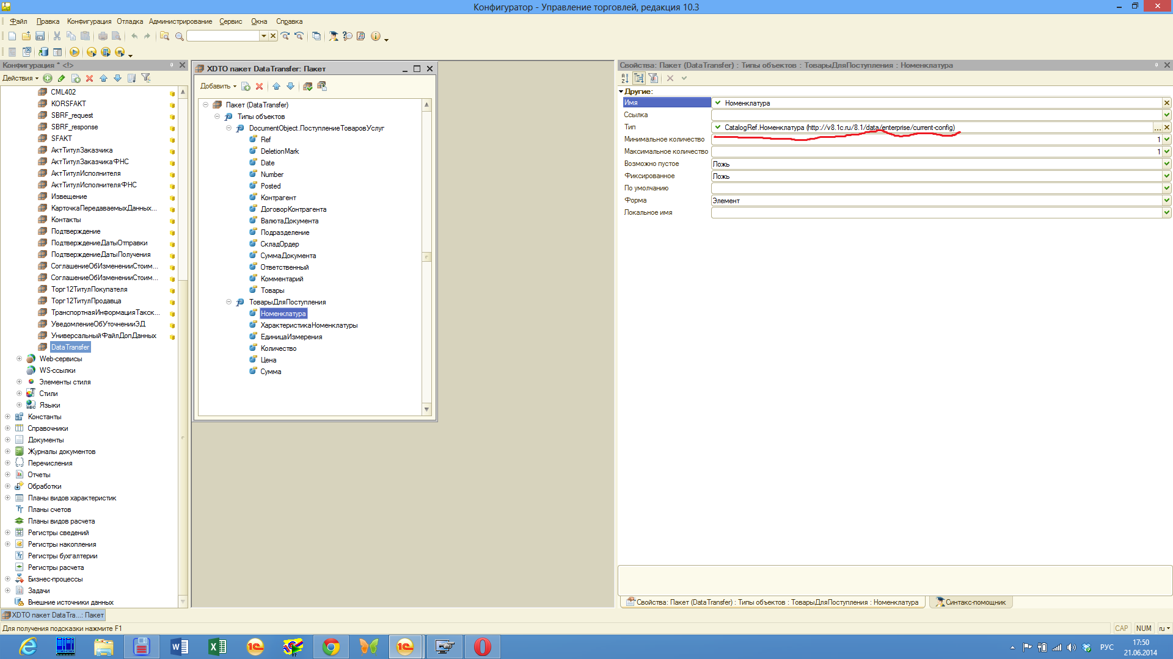The width and height of the screenshot is (1173, 659).
Task: Open the Конфигурация menu
Action: [89, 21]
